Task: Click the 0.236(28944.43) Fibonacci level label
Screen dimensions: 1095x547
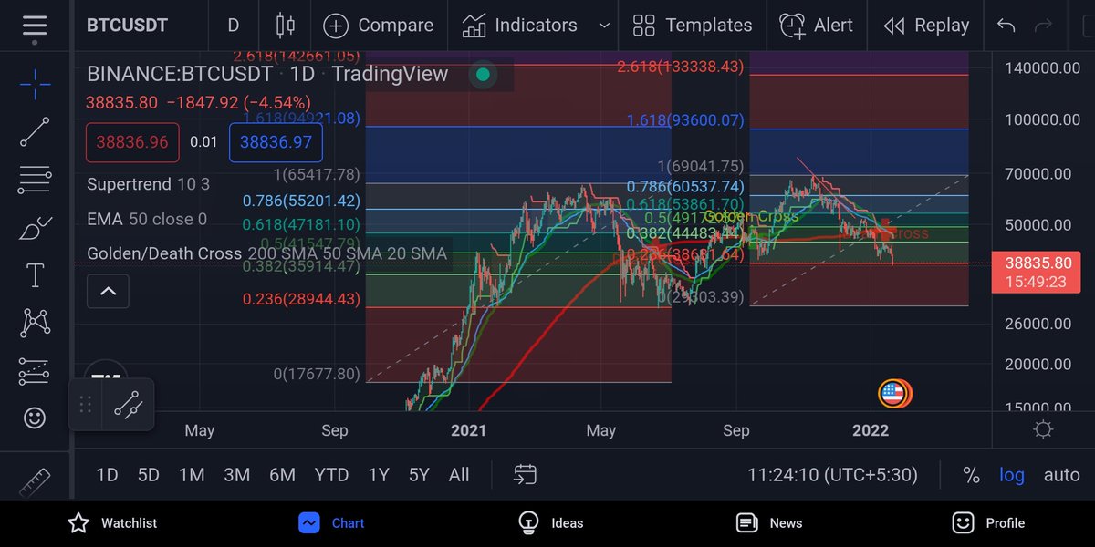Action: (x=301, y=299)
